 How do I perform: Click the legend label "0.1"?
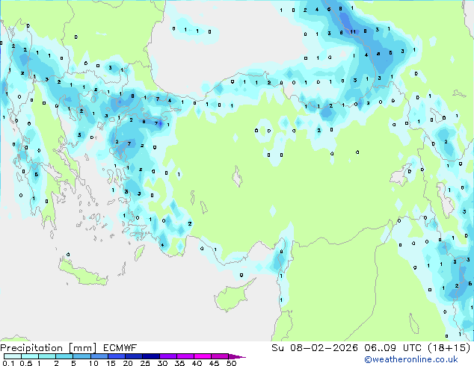[x=8, y=363]
